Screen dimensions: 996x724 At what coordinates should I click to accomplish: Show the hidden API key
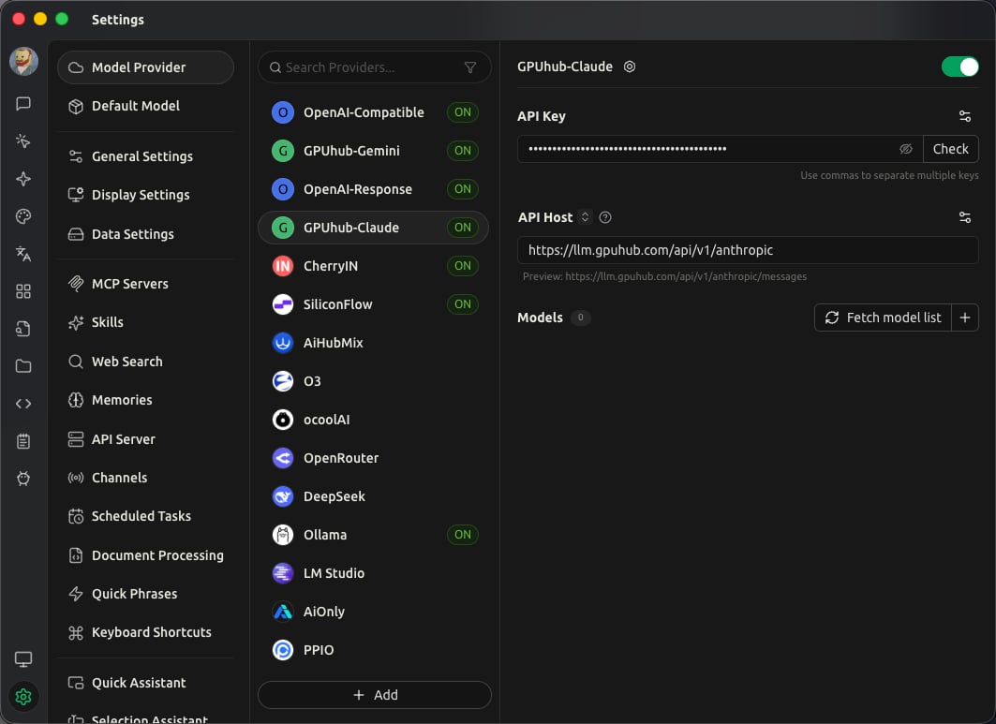906,149
